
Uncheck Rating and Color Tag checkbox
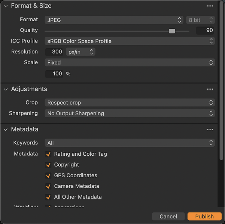[x=48, y=154]
